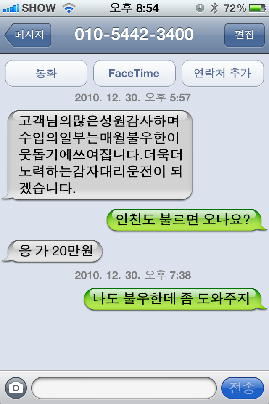Tap the Bluetooth icon in the status bar

(214, 8)
